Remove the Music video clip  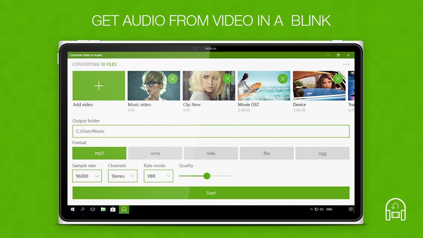(173, 79)
